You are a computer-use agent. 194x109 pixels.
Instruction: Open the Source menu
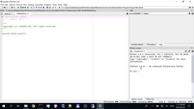pos(19,5)
